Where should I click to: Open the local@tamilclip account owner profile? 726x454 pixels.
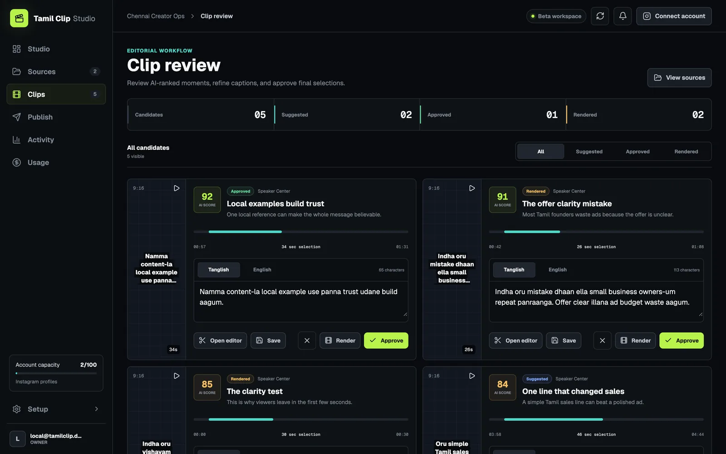click(56, 439)
